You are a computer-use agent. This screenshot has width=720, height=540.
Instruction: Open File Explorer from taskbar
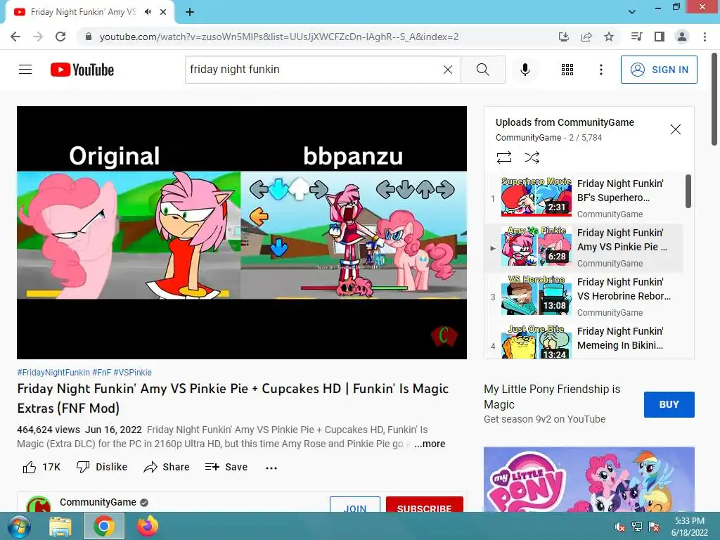tap(60, 526)
